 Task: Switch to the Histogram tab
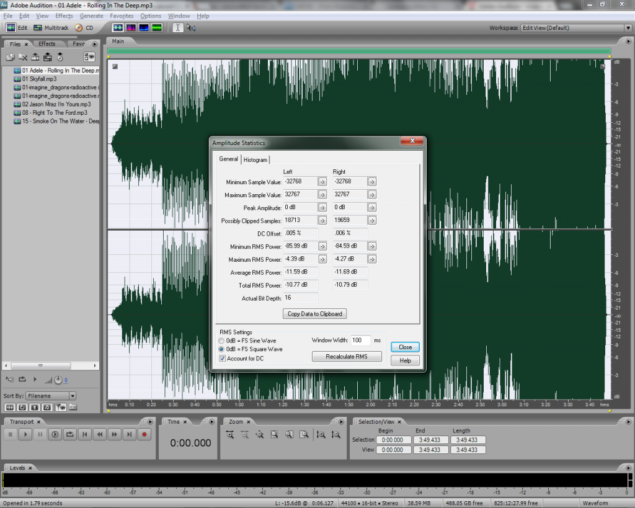point(255,160)
